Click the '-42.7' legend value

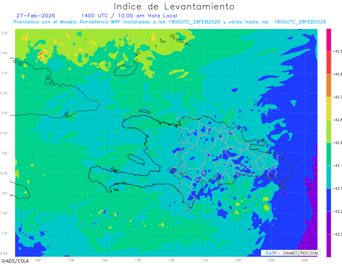(337, 97)
